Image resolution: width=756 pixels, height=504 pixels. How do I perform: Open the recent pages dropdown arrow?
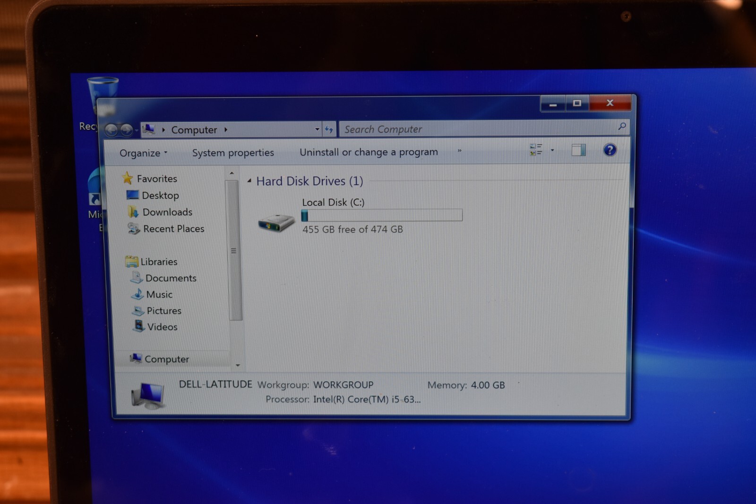click(137, 130)
